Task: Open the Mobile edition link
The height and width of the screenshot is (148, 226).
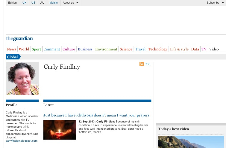Action: (54, 3)
